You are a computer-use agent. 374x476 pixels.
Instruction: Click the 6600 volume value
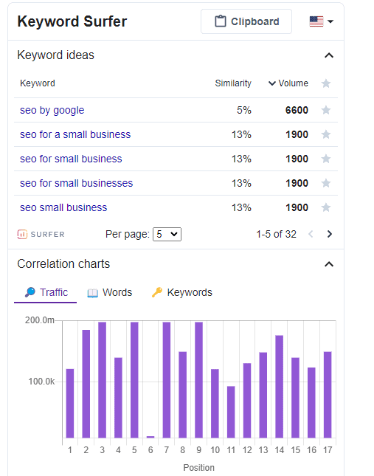pyautogui.click(x=297, y=110)
